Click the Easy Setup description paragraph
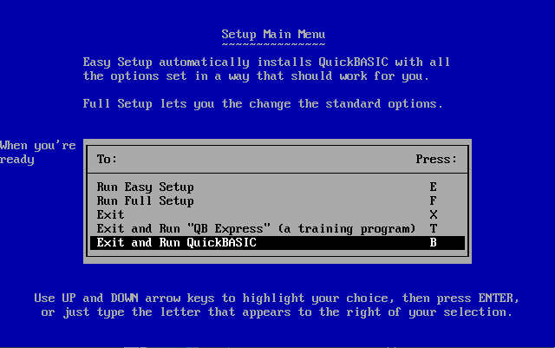 click(x=266, y=69)
